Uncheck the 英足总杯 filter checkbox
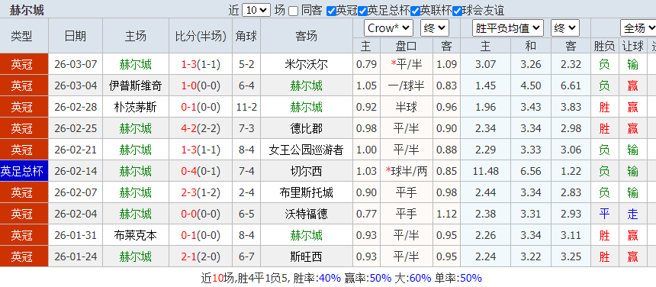This screenshot has width=656, height=287. click(x=362, y=11)
